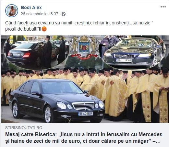Click Bodi Alex's round profile picture

coord(12,11)
